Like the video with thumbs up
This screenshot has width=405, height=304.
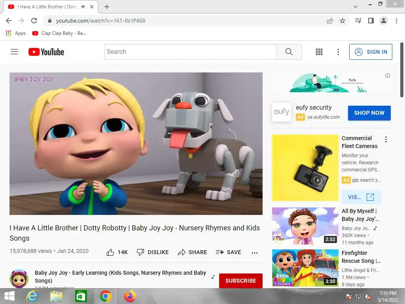(x=117, y=252)
